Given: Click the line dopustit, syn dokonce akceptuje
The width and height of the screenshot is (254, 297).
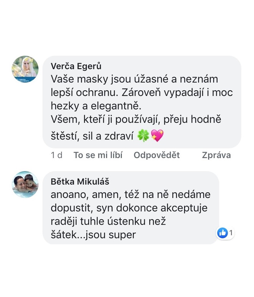Looking at the screenshot, I should point(129,208).
